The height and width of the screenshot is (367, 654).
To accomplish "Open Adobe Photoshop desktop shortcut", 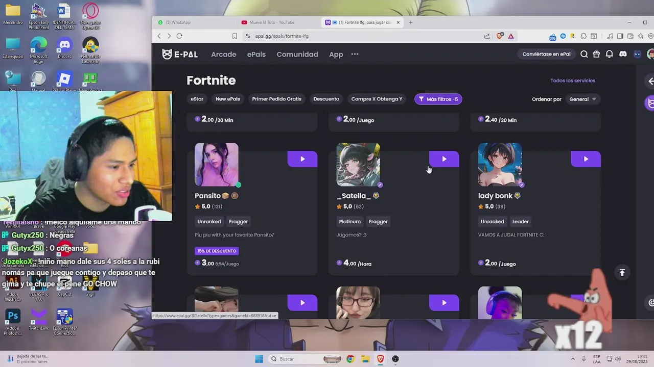I will click(x=13, y=322).
